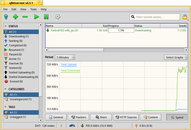Add a torrent file with green plus
The width and height of the screenshot is (191, 130).
16,17
